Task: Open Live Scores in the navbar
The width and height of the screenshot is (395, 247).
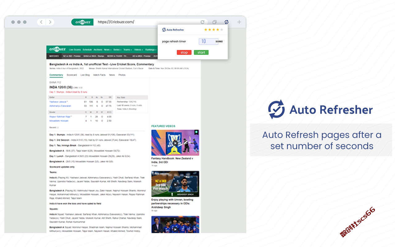Action: [x=75, y=50]
